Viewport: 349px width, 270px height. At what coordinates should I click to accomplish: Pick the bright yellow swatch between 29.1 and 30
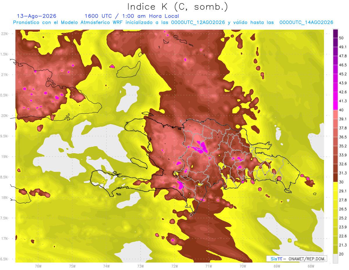(335, 187)
